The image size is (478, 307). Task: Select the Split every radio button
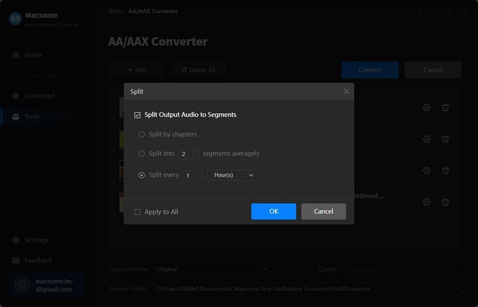coord(142,175)
